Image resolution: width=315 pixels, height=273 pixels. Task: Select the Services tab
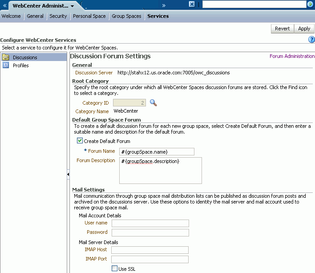pos(158,16)
